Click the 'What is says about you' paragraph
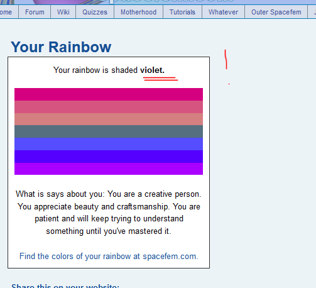Image resolution: width=316 pixels, height=288 pixels. 109,213
